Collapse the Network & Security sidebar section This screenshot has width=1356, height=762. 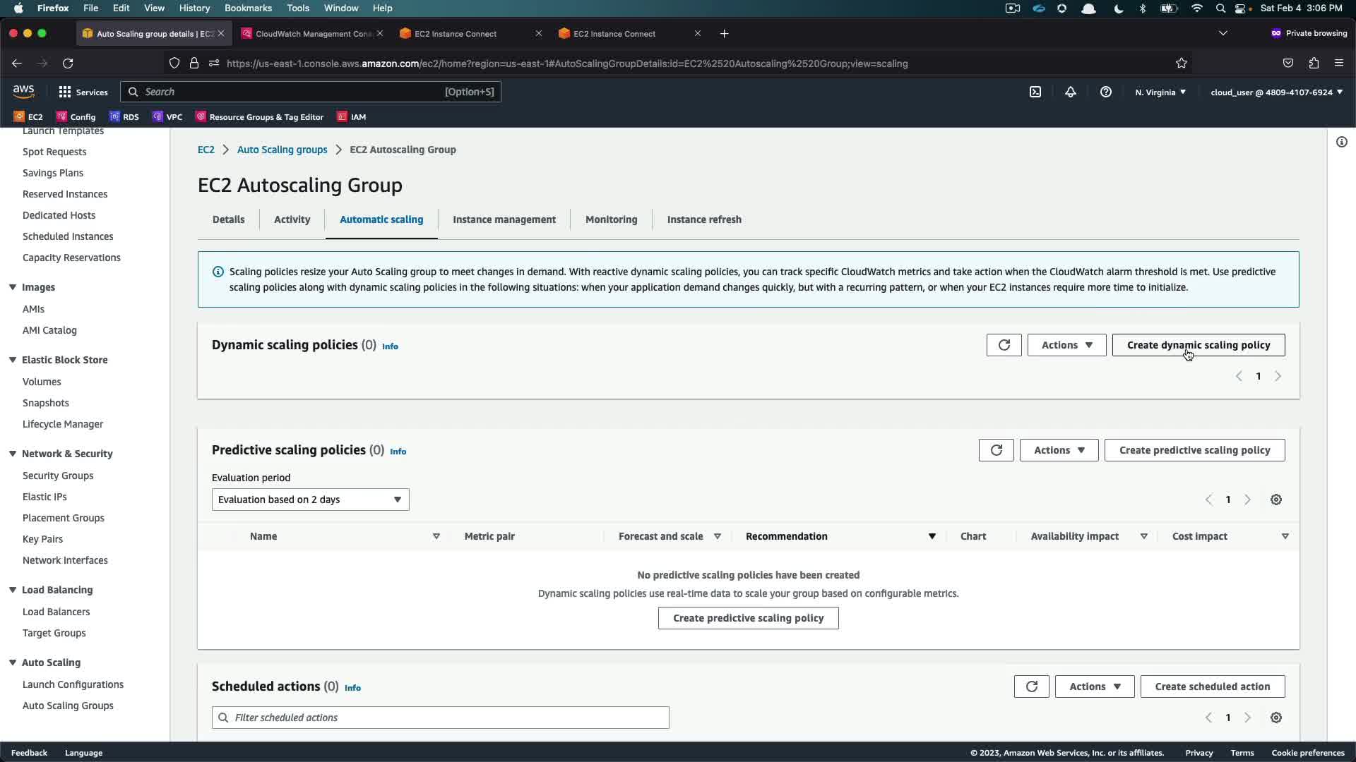click(13, 454)
